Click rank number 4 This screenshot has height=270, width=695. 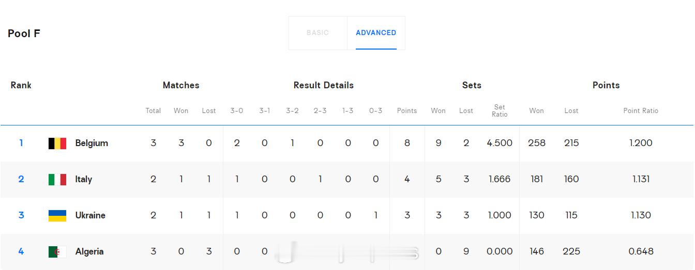(21, 251)
